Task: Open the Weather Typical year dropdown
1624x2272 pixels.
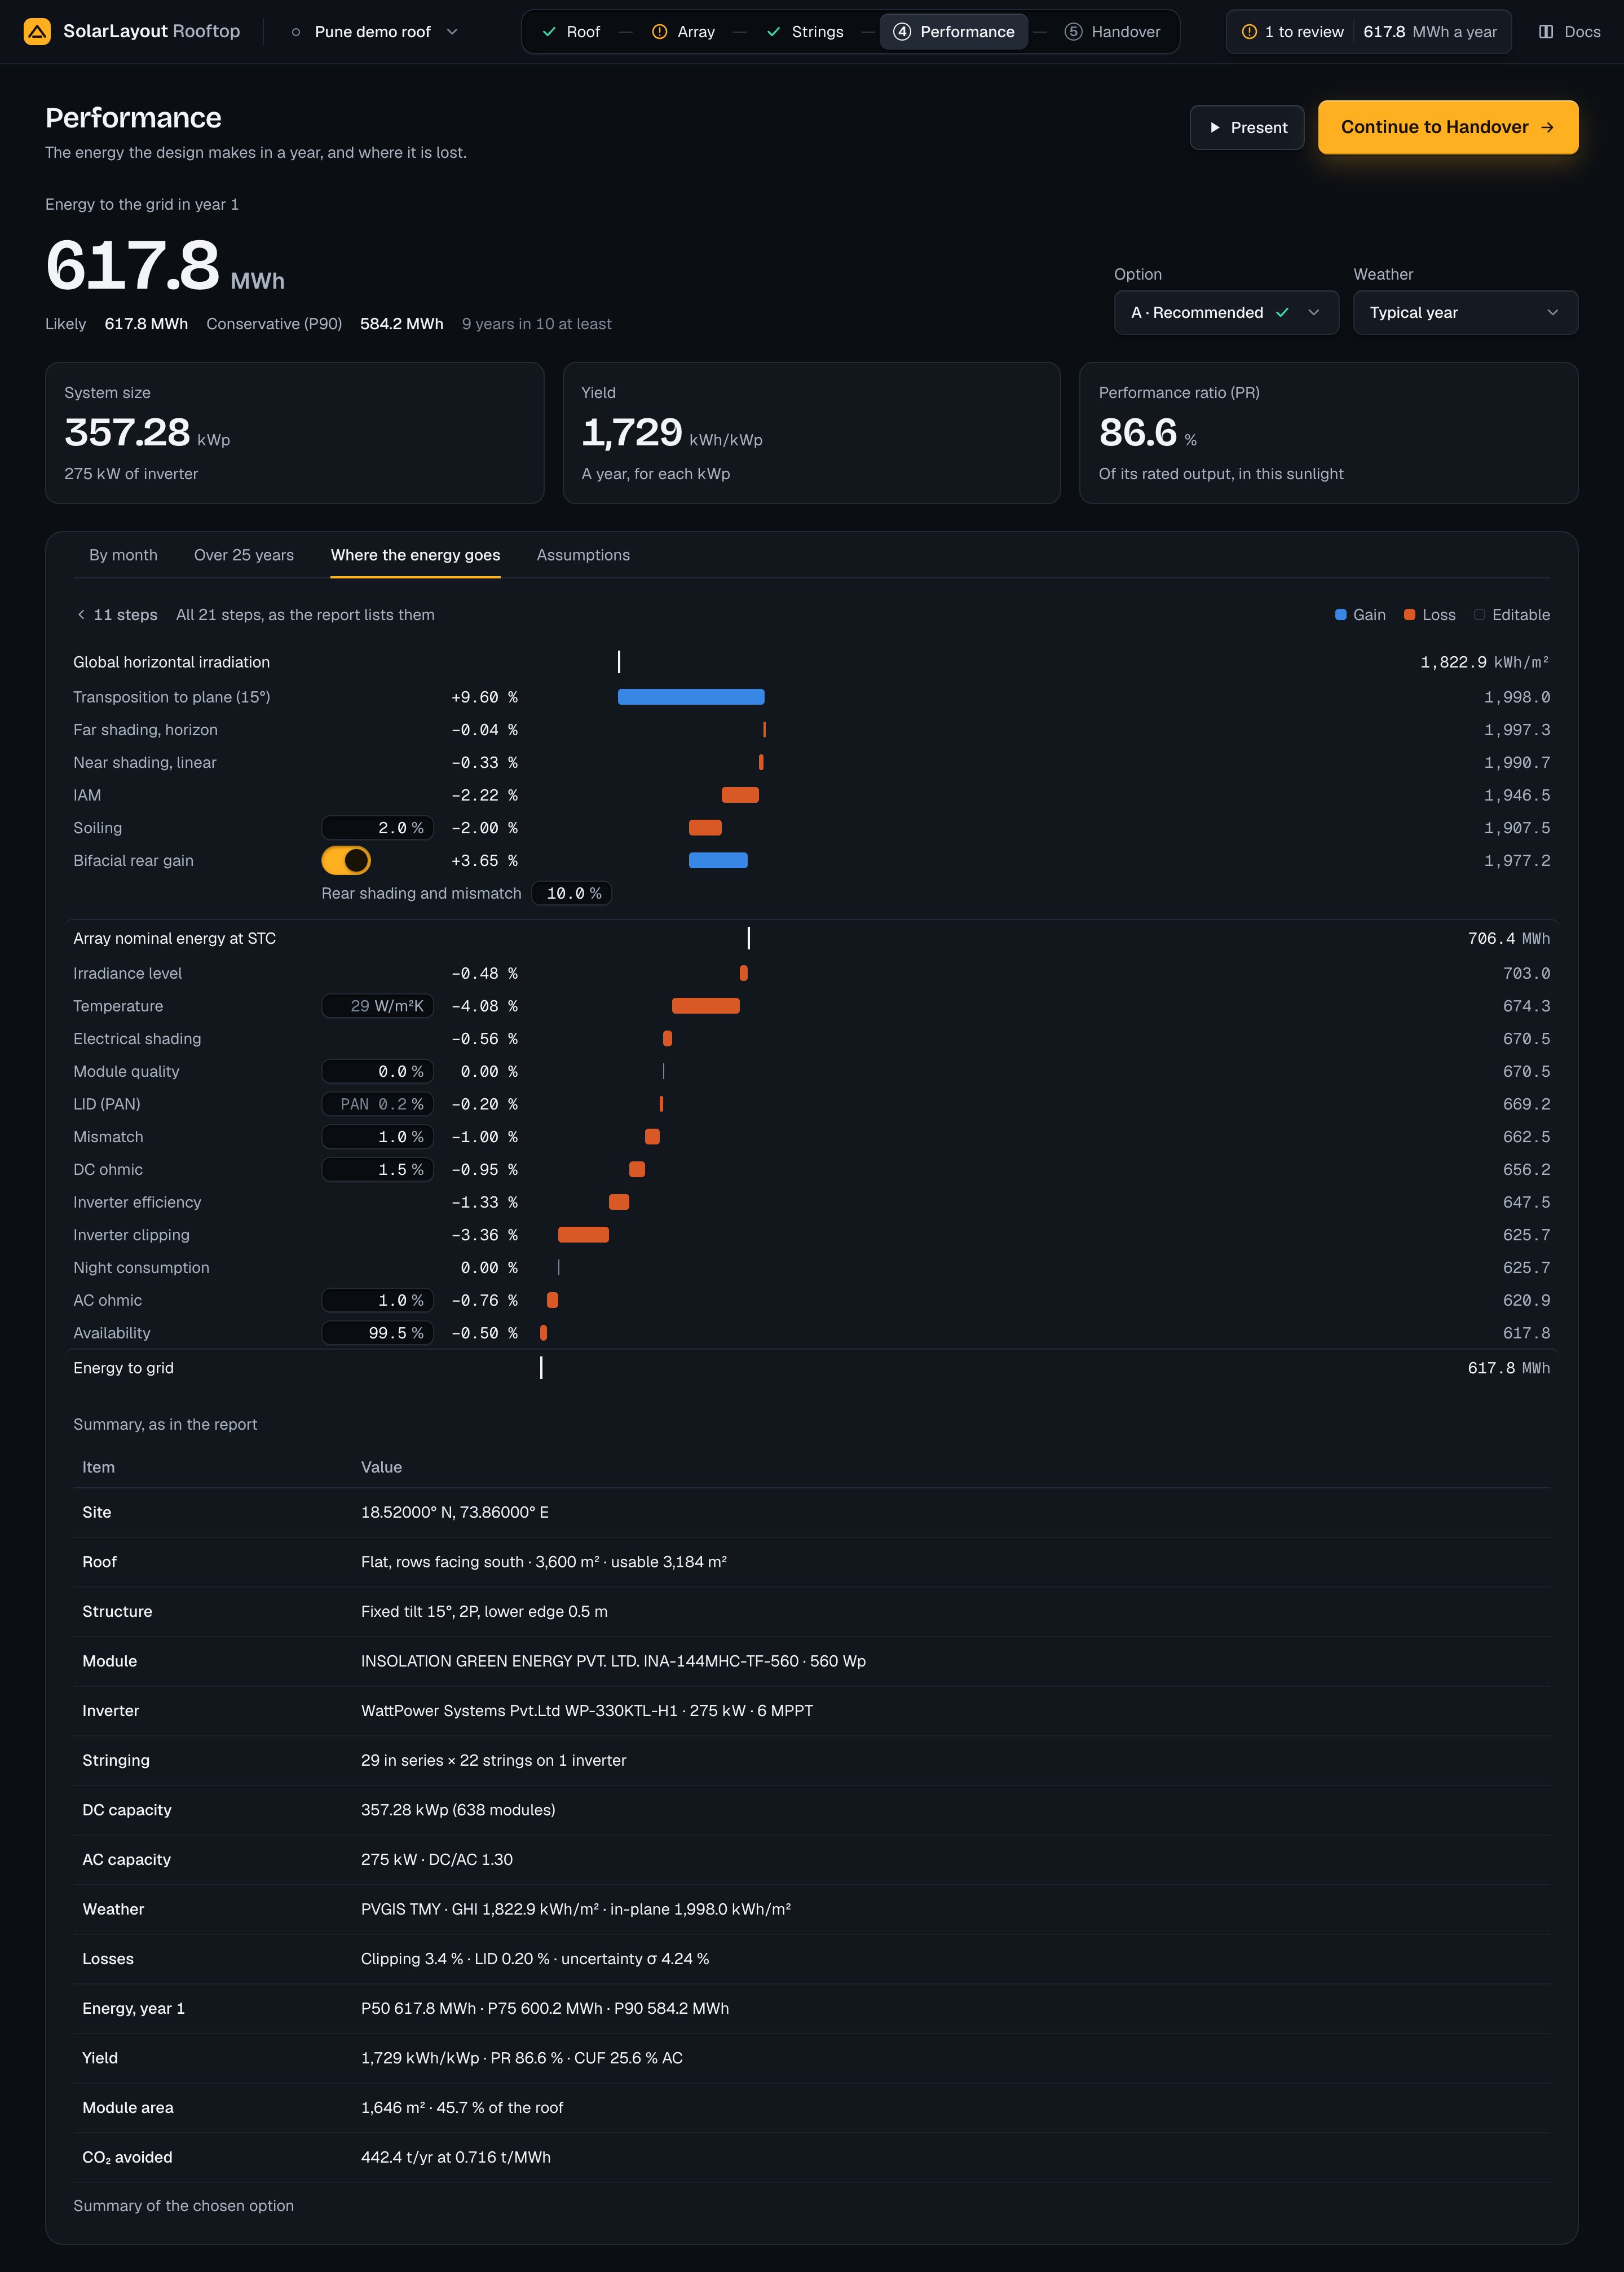Action: [1465, 313]
